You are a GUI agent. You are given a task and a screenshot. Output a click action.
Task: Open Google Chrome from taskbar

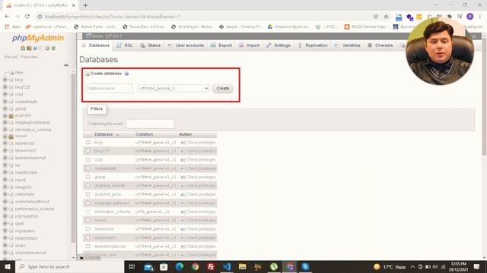click(x=195, y=267)
